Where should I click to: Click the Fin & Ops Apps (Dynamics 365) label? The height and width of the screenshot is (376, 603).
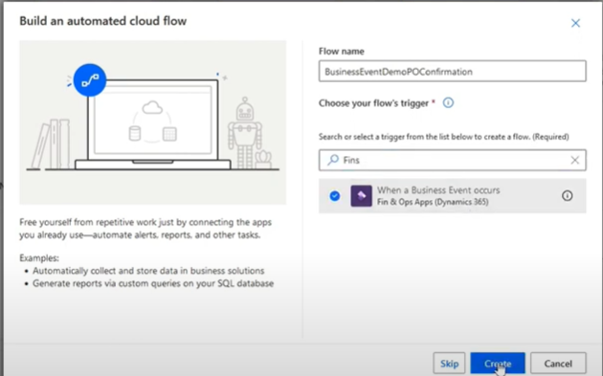click(433, 202)
